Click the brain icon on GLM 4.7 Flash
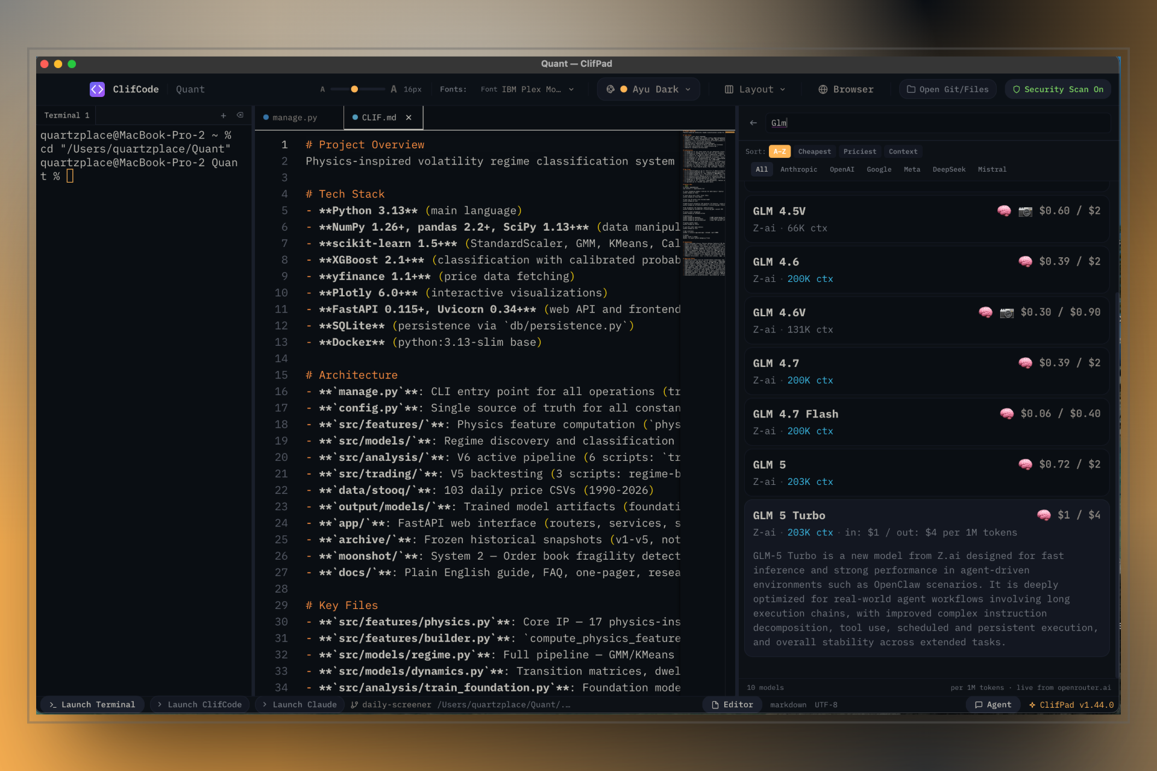Screen dimensions: 1157x771 (1006, 413)
